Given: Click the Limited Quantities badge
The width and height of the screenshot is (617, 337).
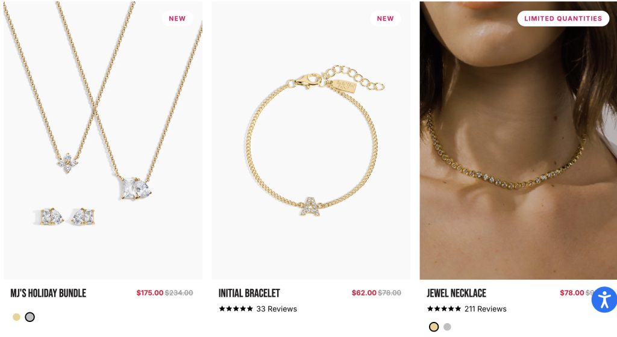Looking at the screenshot, I should pos(563,19).
